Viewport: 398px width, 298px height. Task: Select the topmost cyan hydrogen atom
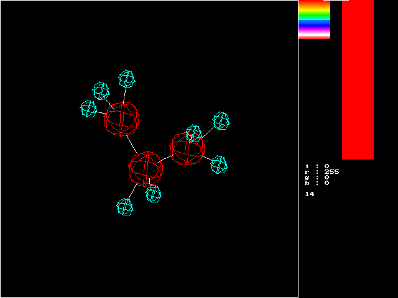tap(126, 79)
